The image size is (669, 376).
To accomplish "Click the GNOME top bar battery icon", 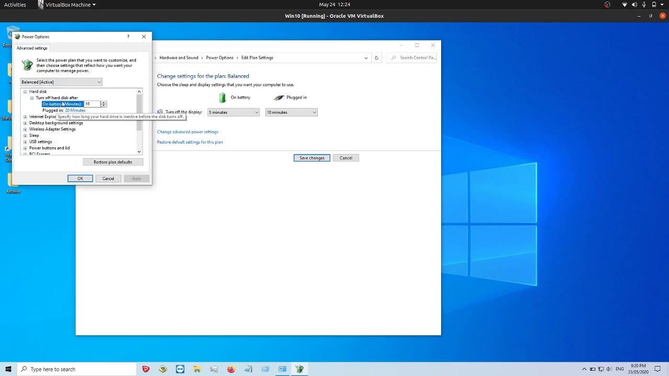I will coord(654,5).
